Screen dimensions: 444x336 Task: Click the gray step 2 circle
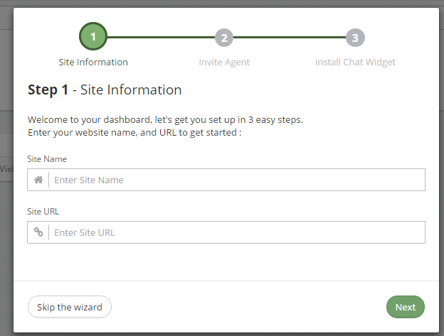click(224, 38)
